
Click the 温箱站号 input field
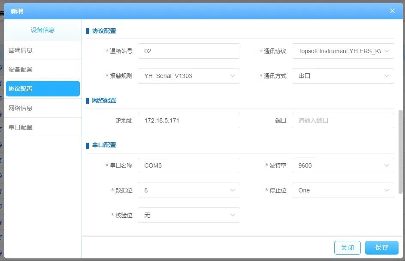pyautogui.click(x=189, y=51)
